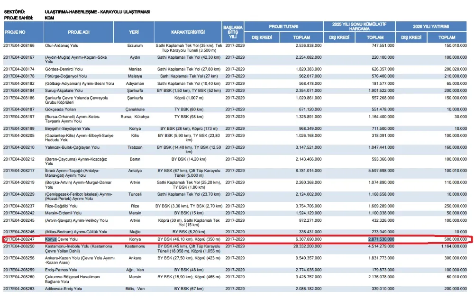Click the project number 2017E04-208247

(19, 239)
